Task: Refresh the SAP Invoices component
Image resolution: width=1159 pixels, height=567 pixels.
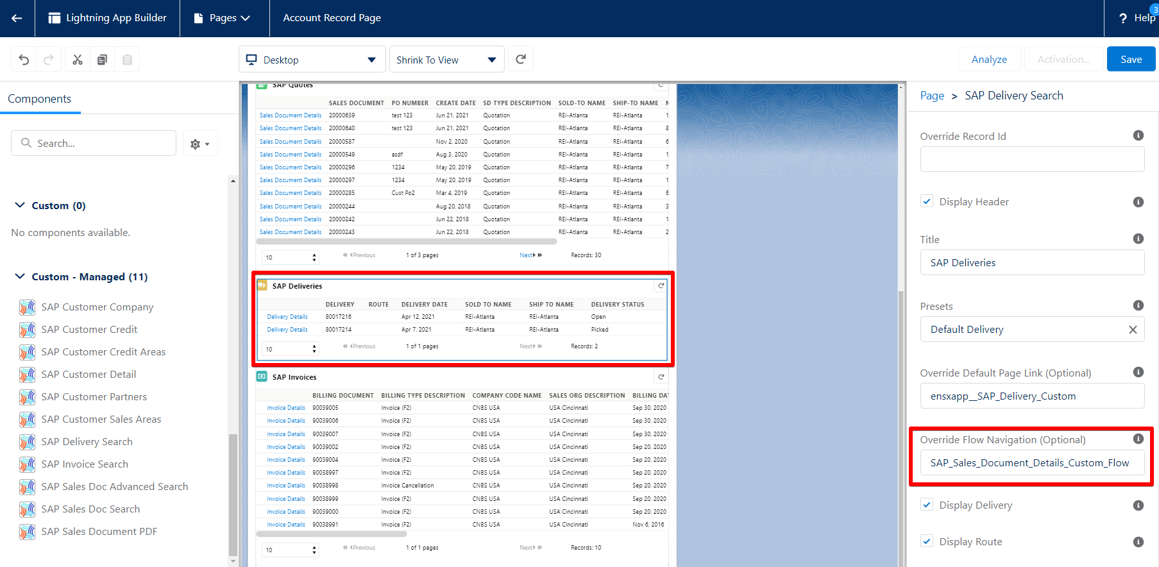Action: point(661,377)
